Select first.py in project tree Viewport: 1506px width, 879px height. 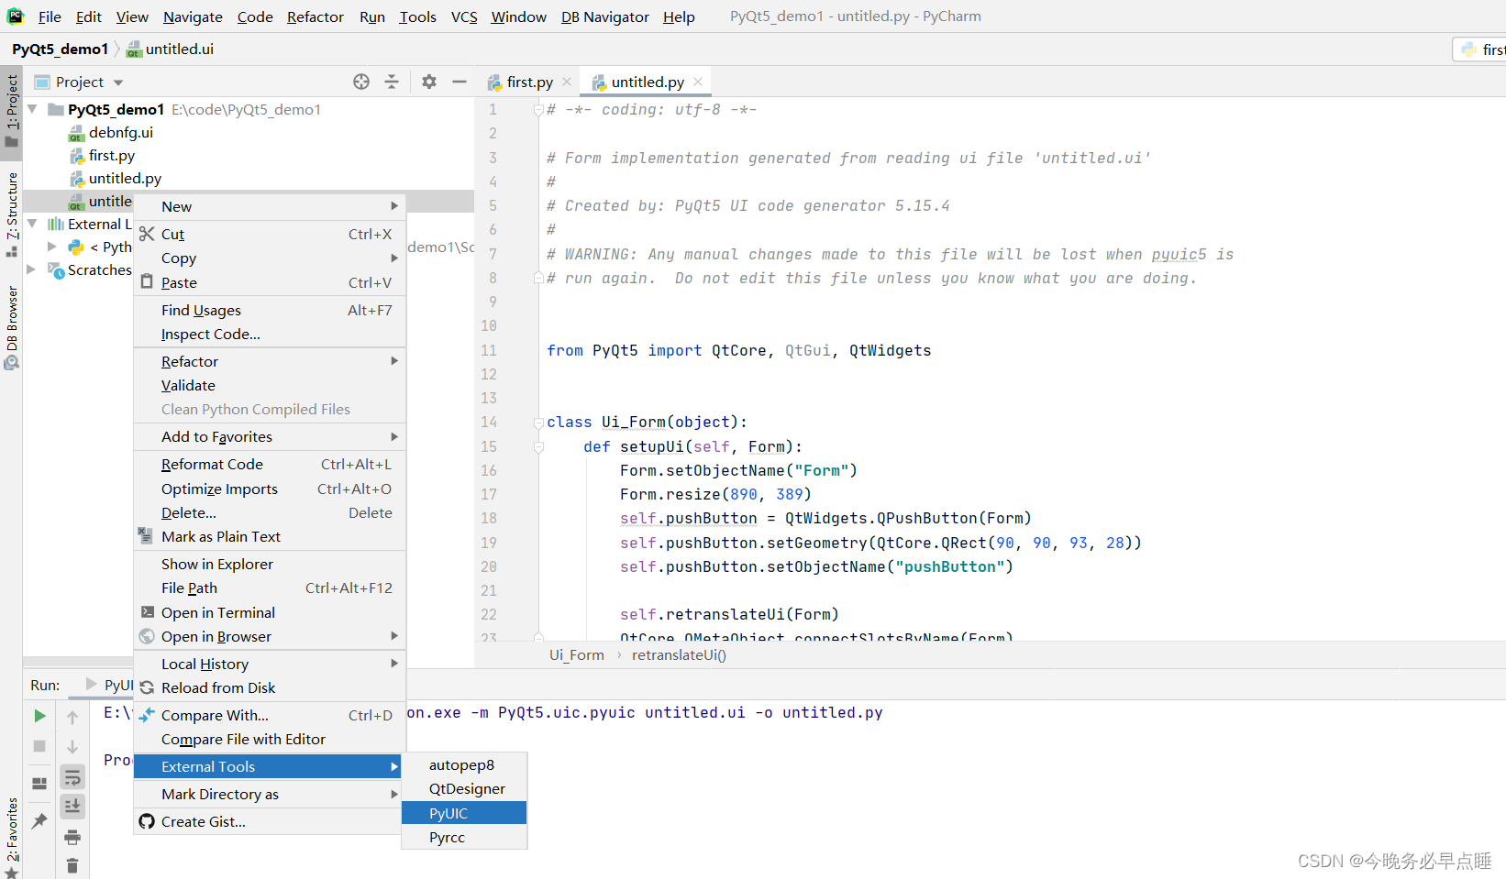pyautogui.click(x=102, y=155)
